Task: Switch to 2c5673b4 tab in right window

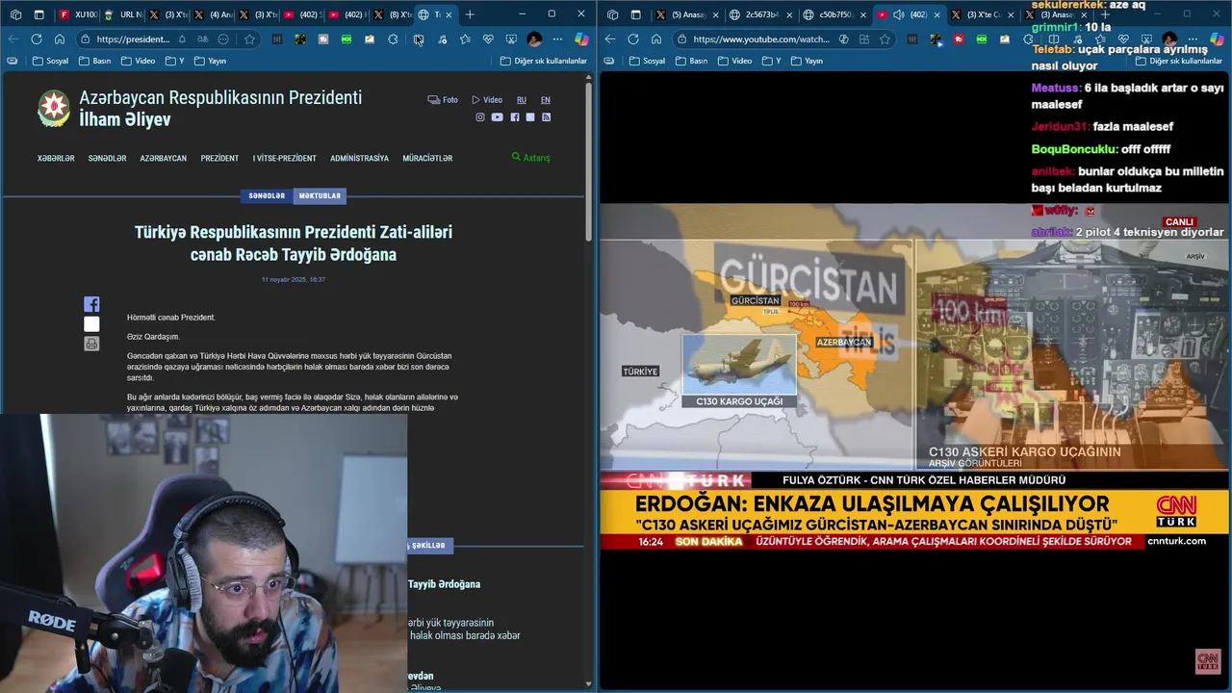Action: point(760,14)
